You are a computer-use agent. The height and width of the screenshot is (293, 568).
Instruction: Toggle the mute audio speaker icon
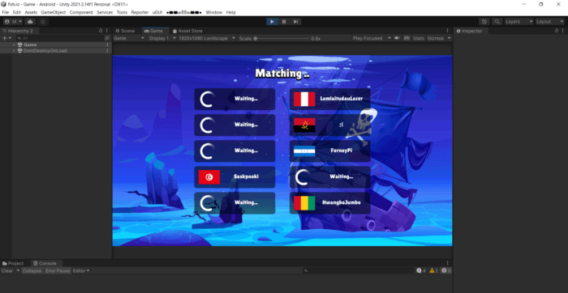coord(397,38)
